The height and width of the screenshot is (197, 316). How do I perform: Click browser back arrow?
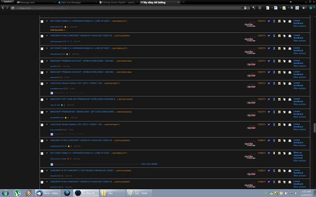(3, 8)
